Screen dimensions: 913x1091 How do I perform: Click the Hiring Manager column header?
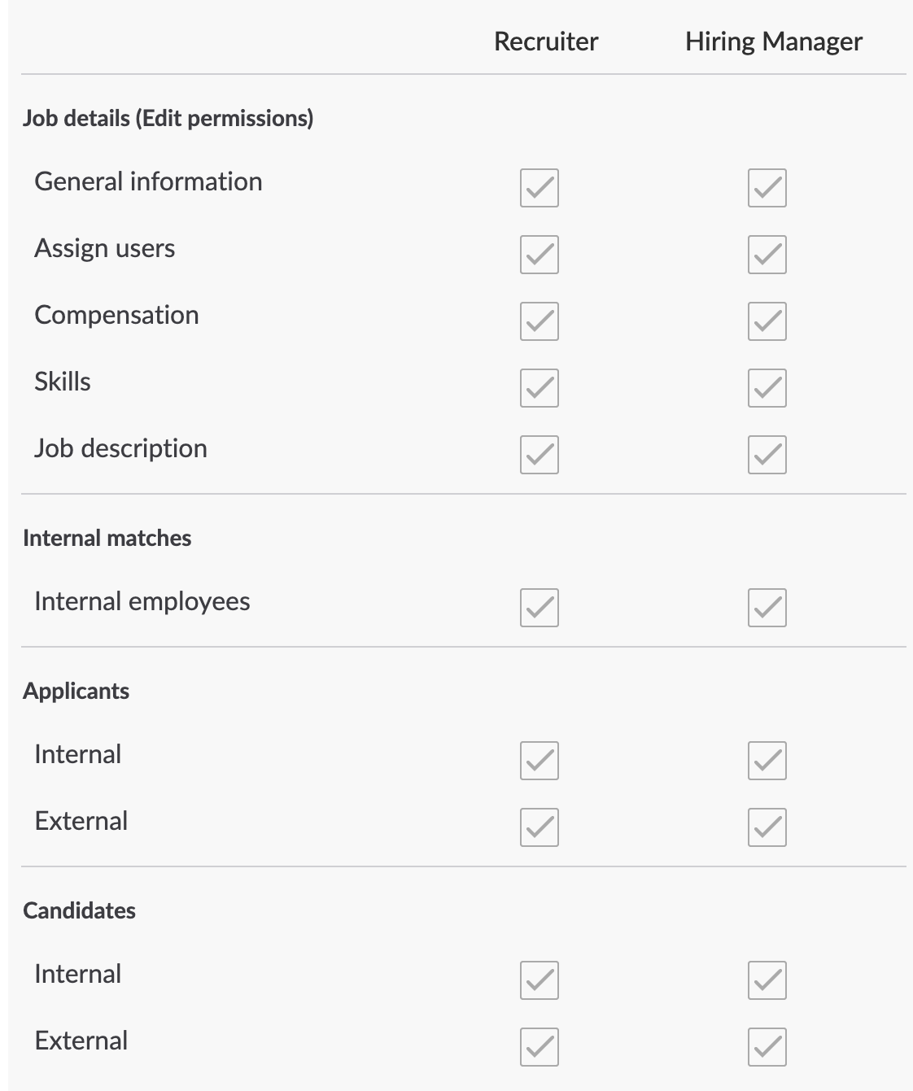click(773, 41)
